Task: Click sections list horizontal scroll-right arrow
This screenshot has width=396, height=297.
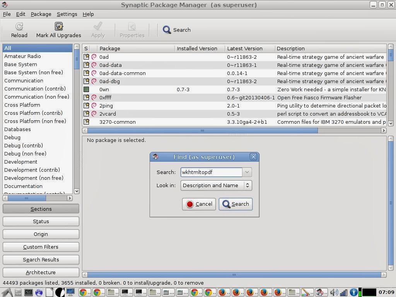Action: 70,198
